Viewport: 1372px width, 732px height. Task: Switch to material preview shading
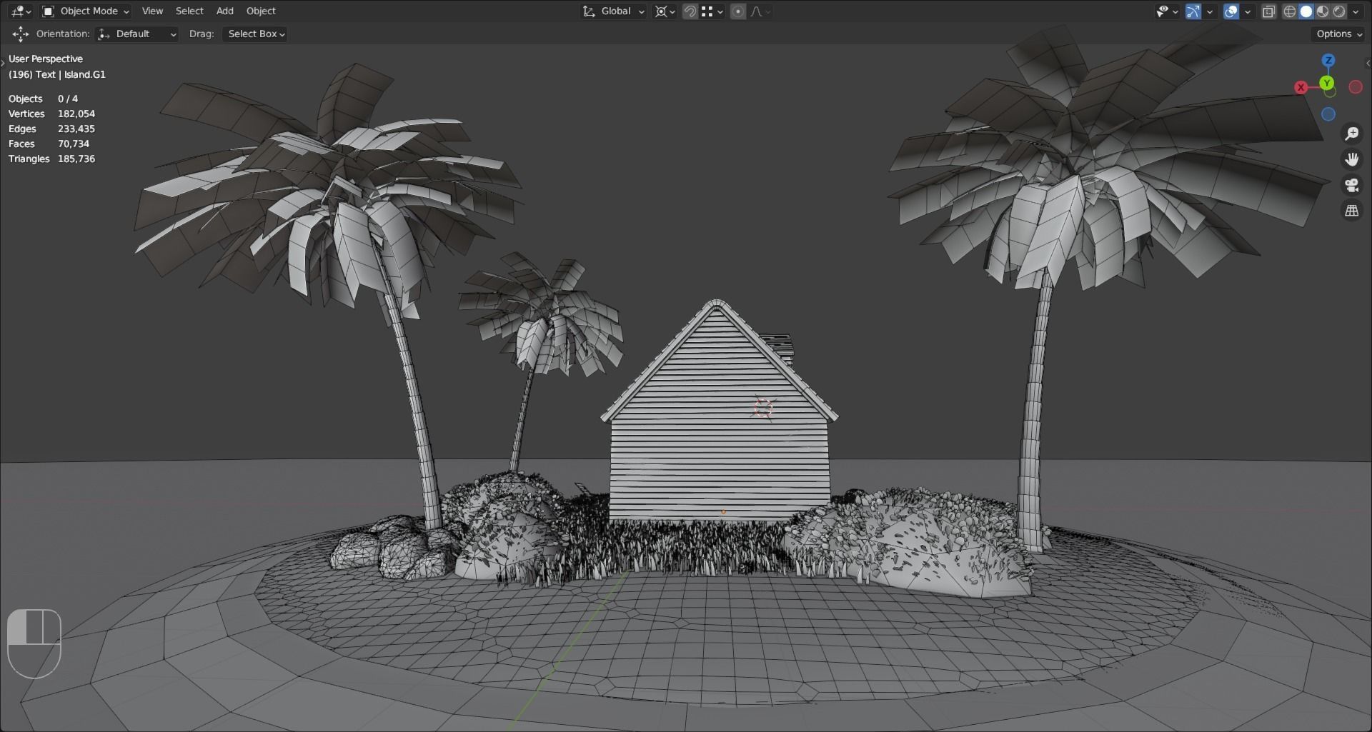point(1322,11)
